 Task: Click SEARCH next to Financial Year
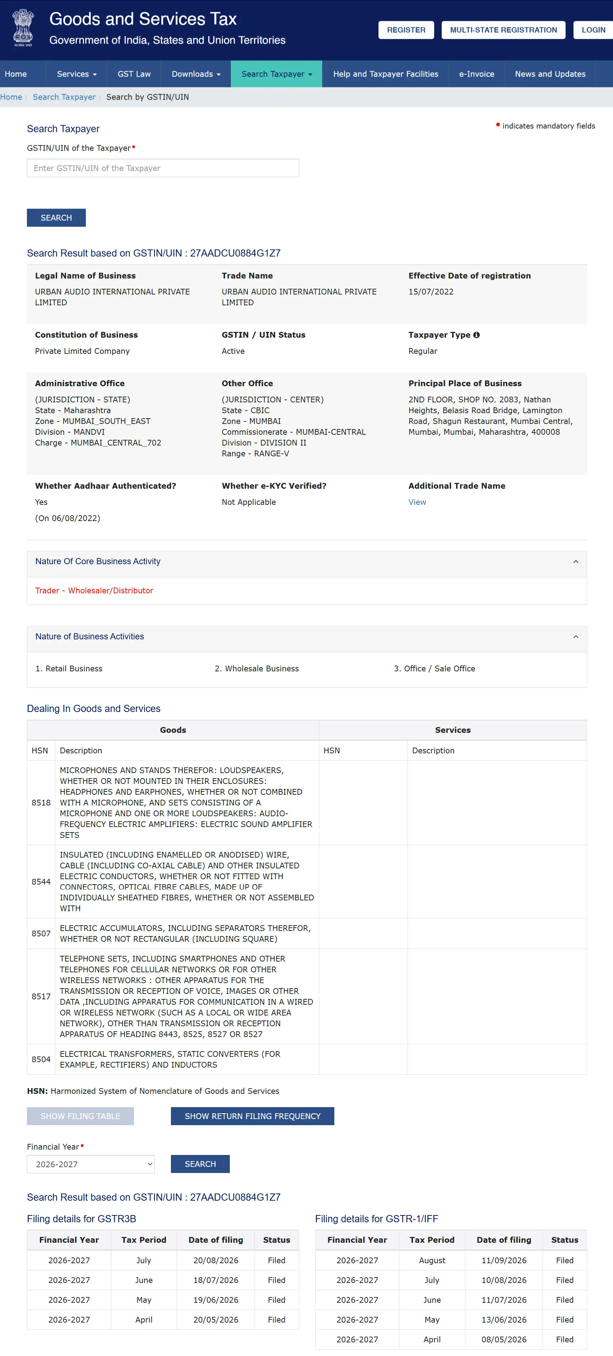click(x=200, y=1164)
